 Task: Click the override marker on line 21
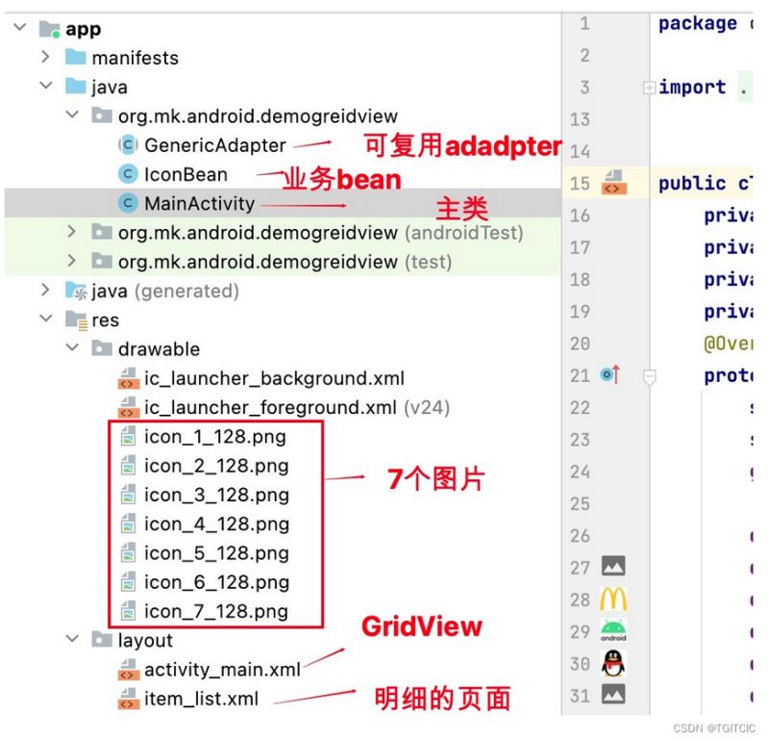(x=609, y=375)
